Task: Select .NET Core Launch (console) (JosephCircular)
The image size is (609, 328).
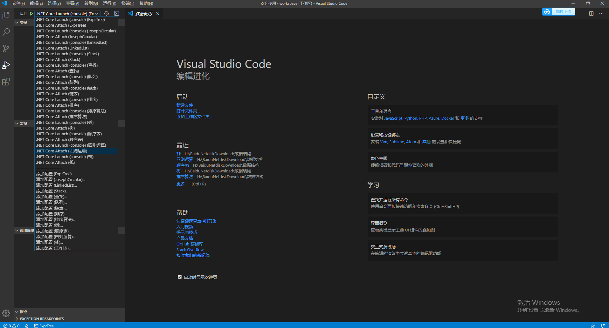Action: click(x=76, y=31)
